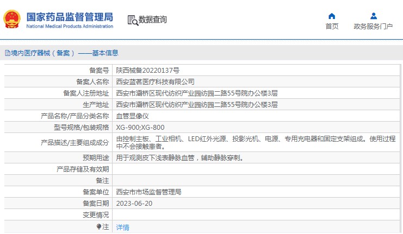Select the value 西安市市场监督管理局
403x234 pixels.
148,192
